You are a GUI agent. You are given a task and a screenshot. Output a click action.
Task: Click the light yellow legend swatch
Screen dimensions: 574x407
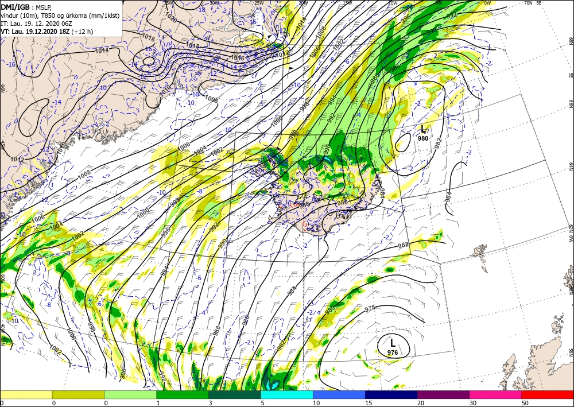[x=26, y=395]
